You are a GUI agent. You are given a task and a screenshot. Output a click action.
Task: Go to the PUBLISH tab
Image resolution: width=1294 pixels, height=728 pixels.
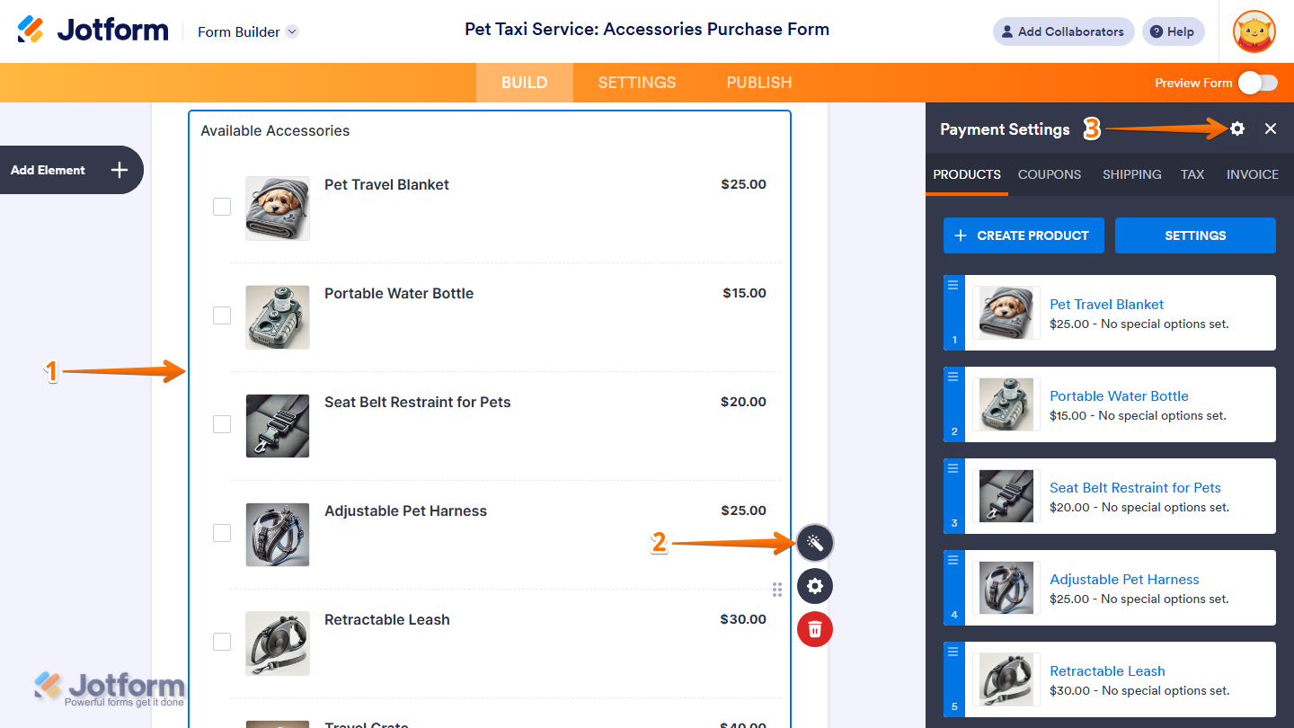click(759, 83)
